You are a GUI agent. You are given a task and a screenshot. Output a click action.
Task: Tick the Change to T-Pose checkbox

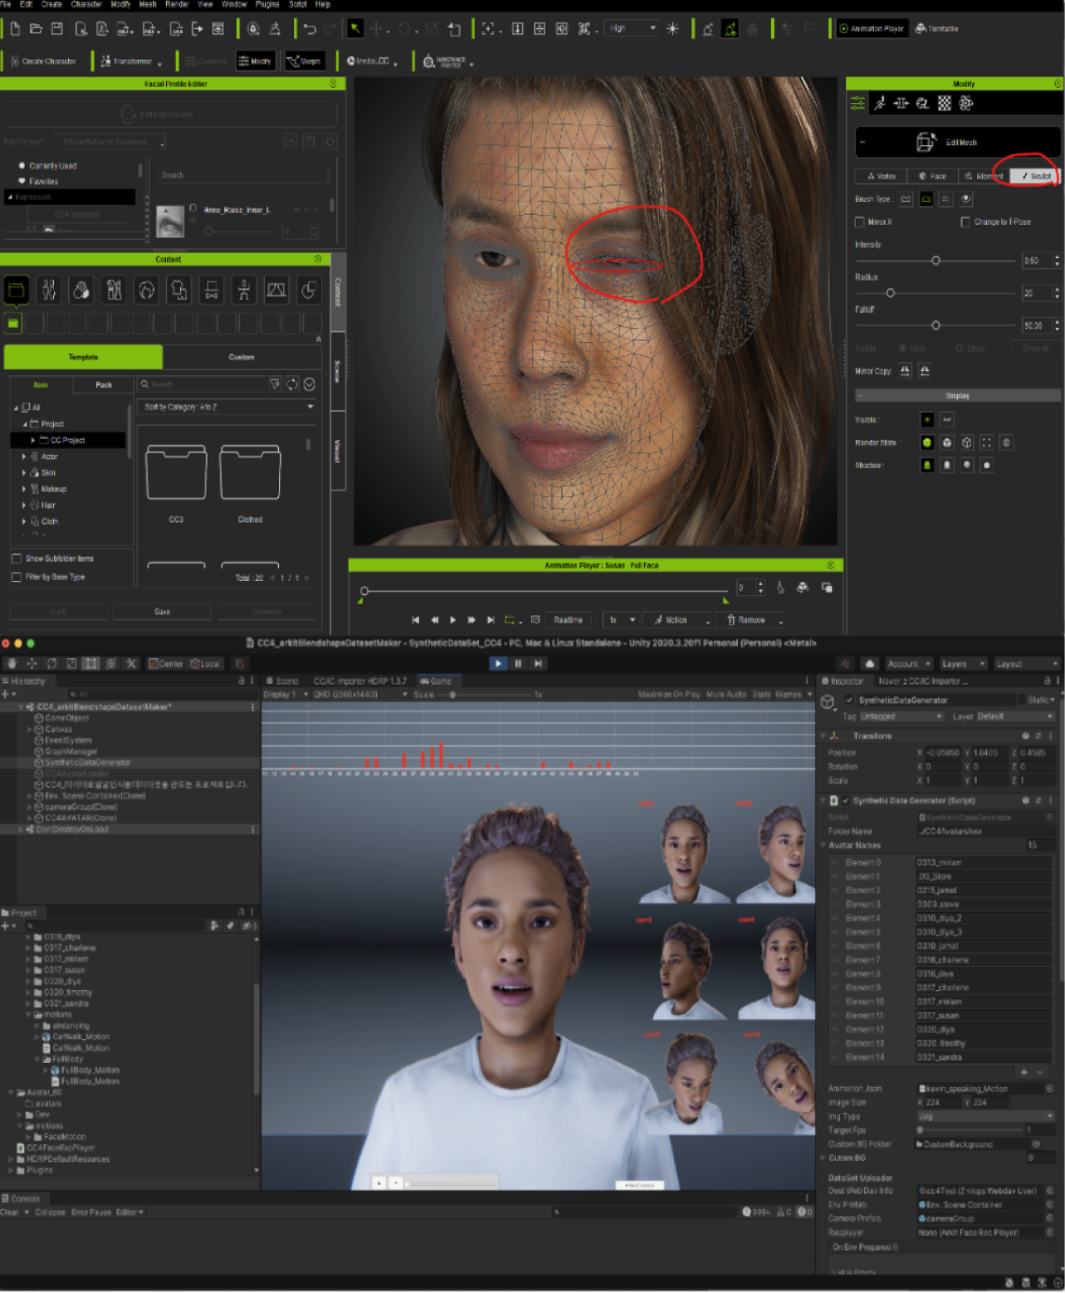965,222
